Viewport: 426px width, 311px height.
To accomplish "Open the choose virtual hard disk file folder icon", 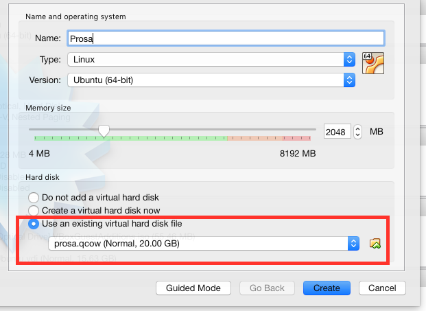I will [x=375, y=243].
